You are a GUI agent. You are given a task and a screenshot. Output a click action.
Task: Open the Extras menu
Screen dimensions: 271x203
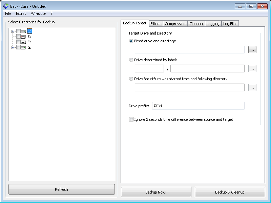pyautogui.click(x=21, y=14)
